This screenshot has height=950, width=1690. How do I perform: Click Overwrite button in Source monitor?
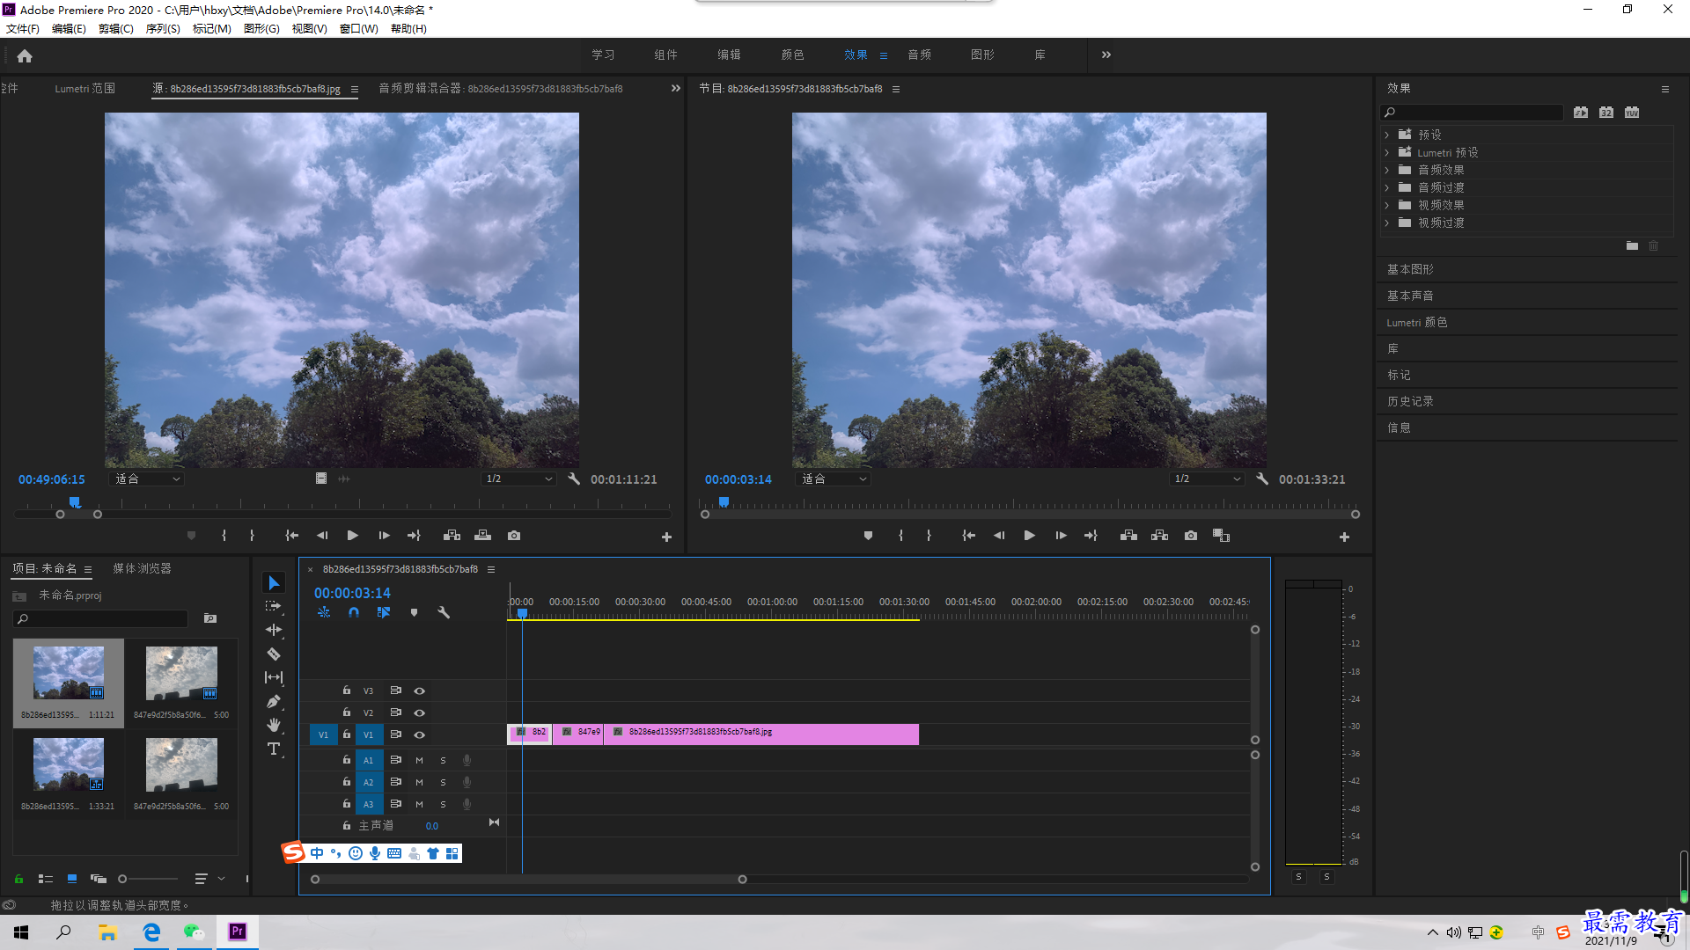click(x=483, y=535)
